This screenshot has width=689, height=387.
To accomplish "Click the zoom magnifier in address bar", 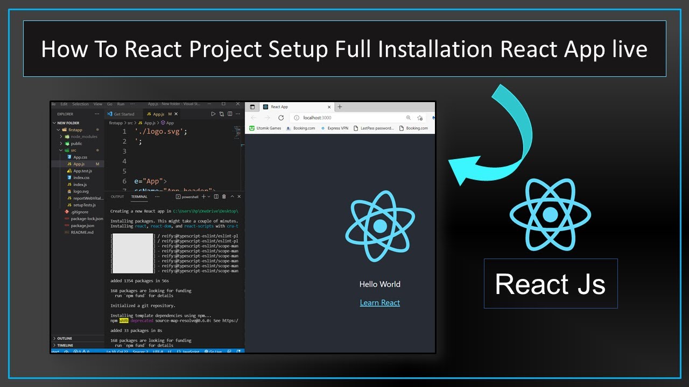I will pos(409,118).
